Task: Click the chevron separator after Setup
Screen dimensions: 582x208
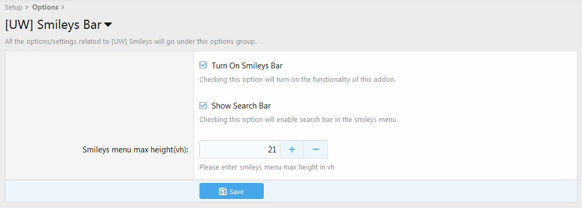Action: pos(27,7)
